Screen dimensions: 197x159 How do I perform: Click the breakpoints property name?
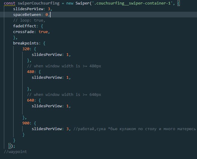click(26, 43)
